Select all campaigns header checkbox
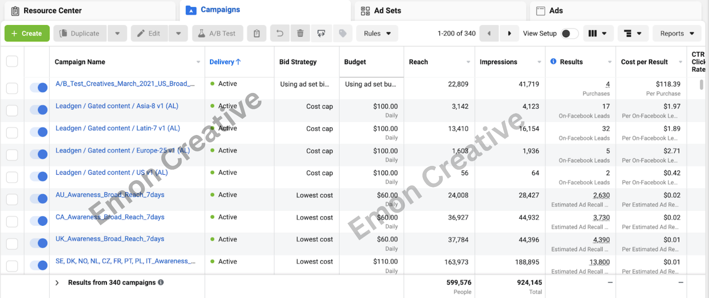 point(12,61)
